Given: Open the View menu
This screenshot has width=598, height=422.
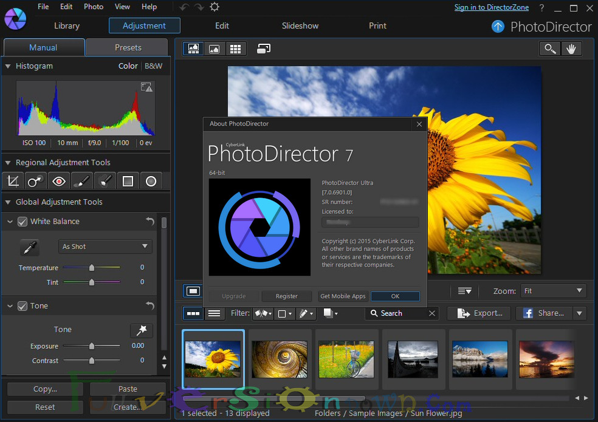Looking at the screenshot, I should (122, 7).
